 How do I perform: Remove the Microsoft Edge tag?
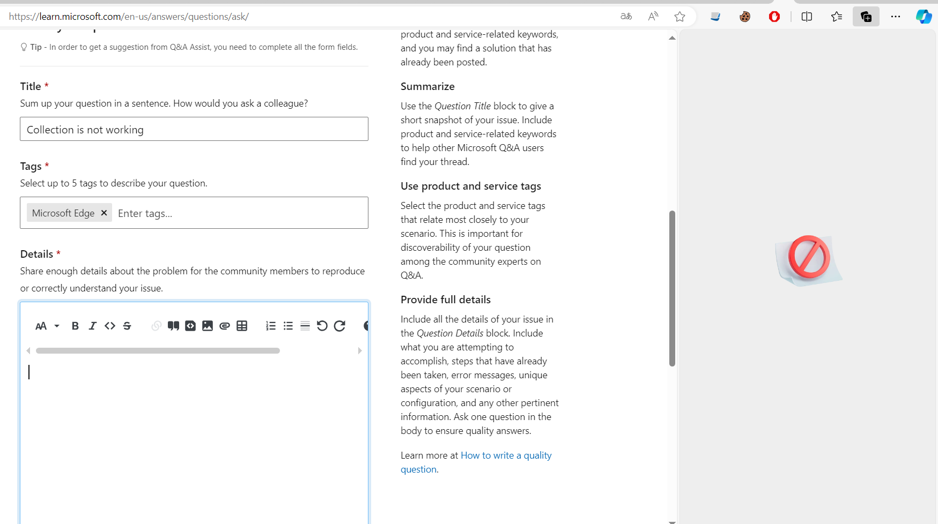pyautogui.click(x=104, y=213)
